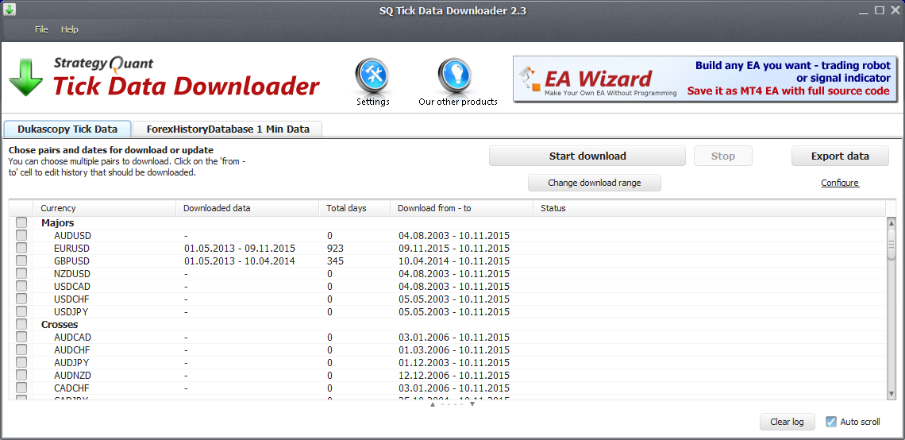
Task: Check the AUDNZD checkbox
Action: pos(21,376)
